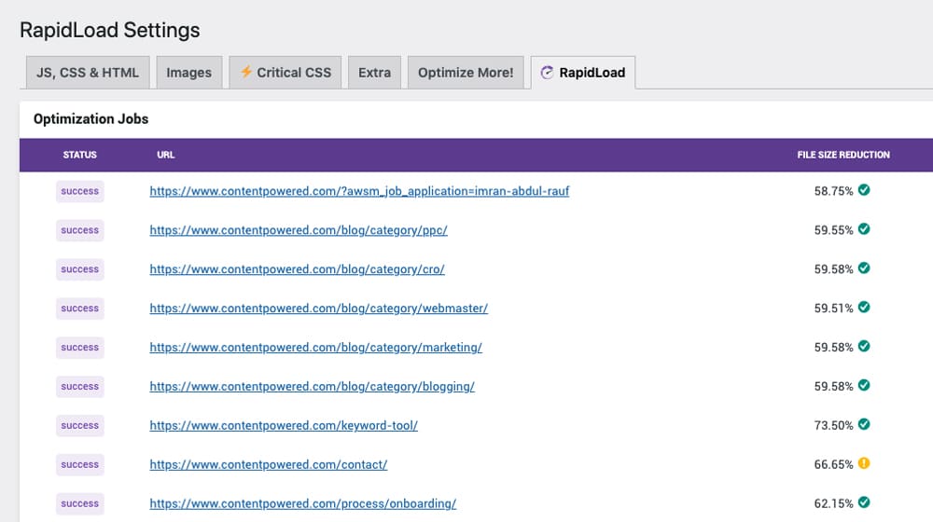Click the success badge in the ppc row
The height and width of the screenshot is (522, 933).
click(x=79, y=230)
